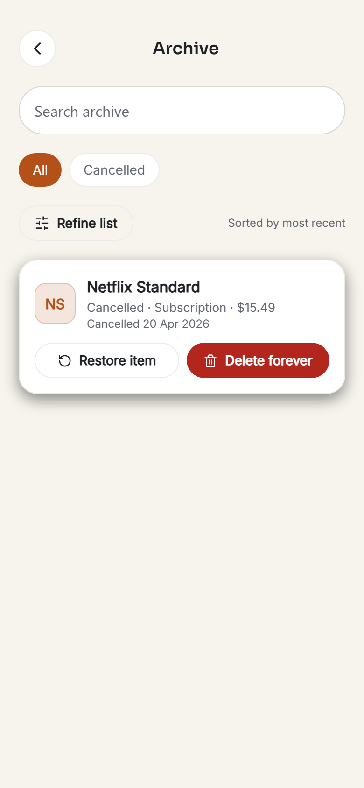
Task: Tap the NS avatar badge
Action: [x=55, y=303]
